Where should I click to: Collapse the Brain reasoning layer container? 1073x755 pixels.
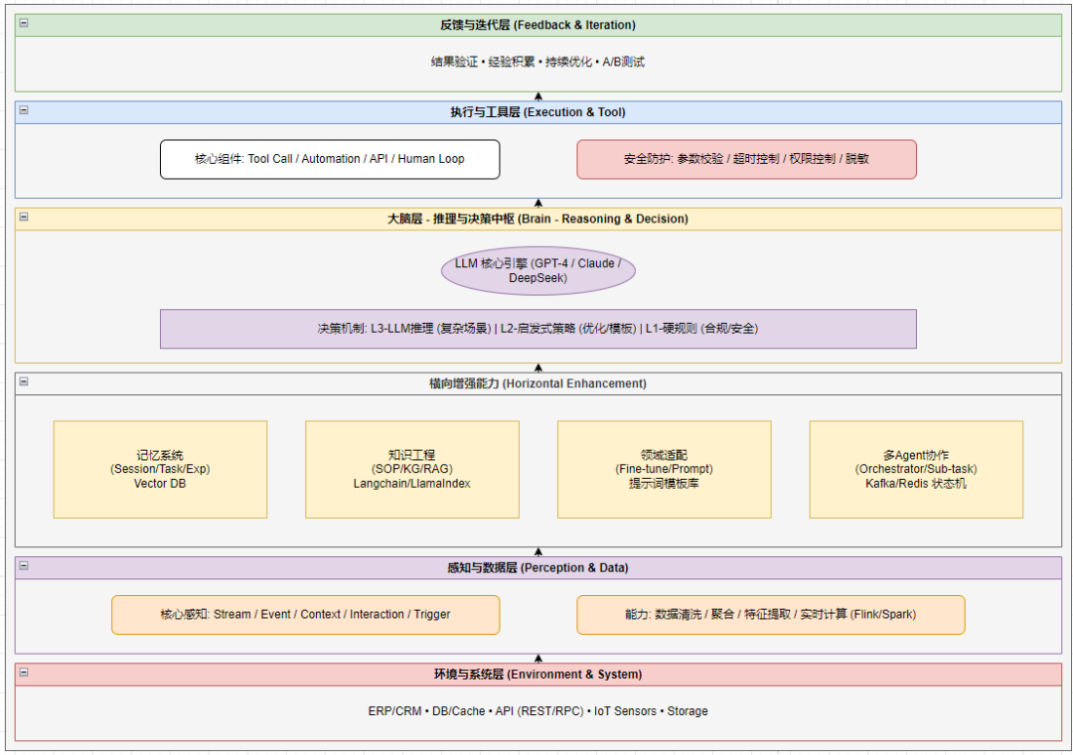click(24, 218)
